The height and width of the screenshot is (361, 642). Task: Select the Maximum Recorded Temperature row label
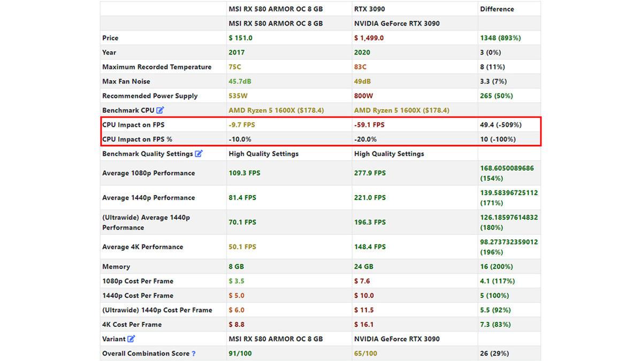[x=157, y=67]
